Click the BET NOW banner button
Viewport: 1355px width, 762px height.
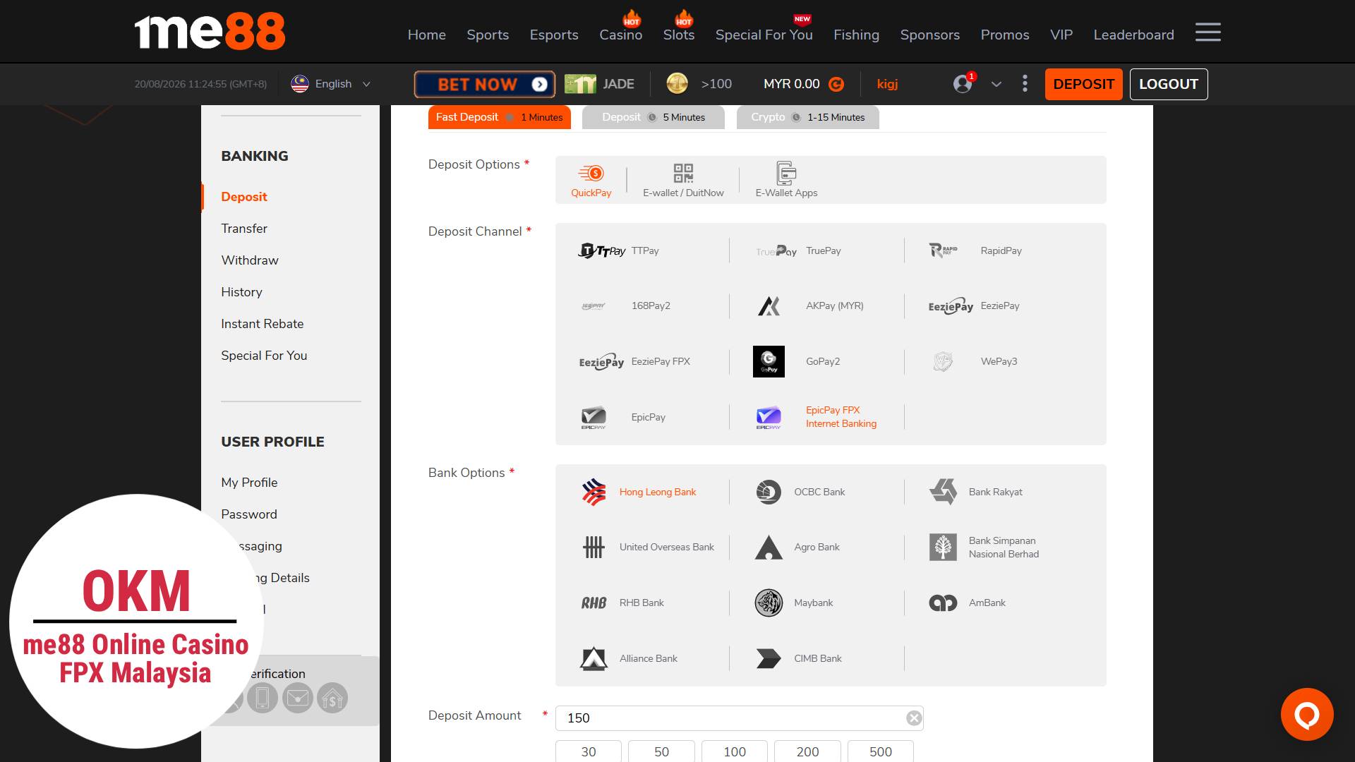485,85
